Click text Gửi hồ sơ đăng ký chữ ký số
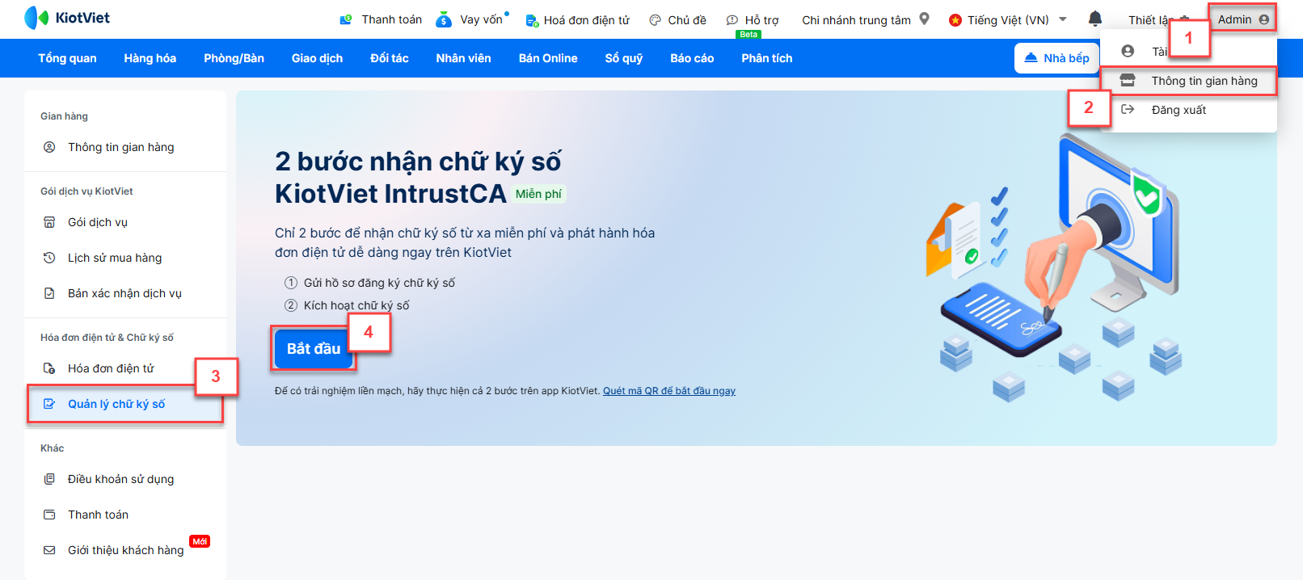Viewport: 1303px width, 580px height. tap(379, 283)
